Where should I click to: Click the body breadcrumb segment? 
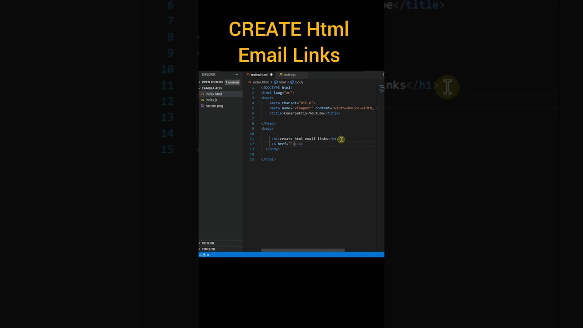point(299,82)
